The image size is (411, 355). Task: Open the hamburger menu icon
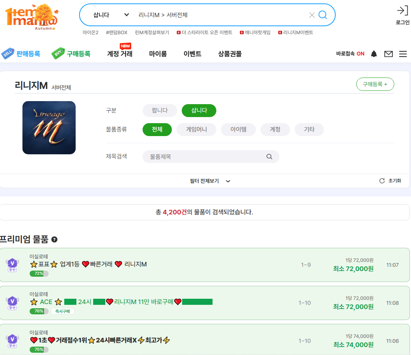click(403, 54)
